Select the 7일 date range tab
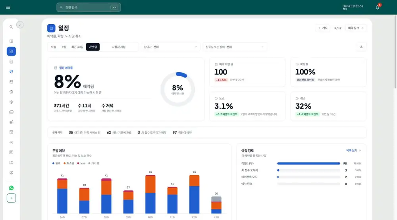The height and width of the screenshot is (220, 397). click(64, 47)
